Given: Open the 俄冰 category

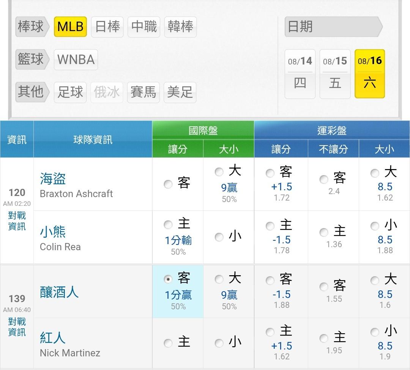Looking at the screenshot, I should pos(107,92).
